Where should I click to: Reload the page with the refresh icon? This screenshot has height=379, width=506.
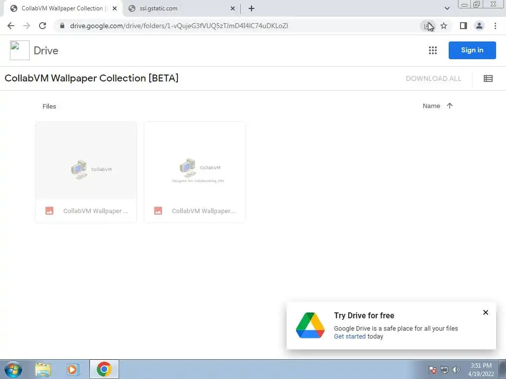[x=42, y=26]
